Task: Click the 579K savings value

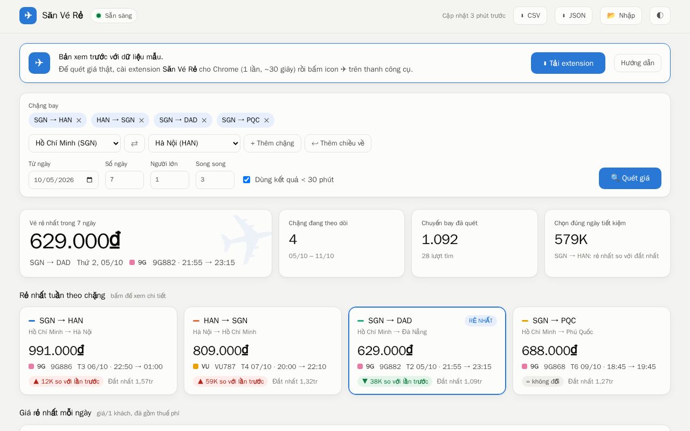Action: pyautogui.click(x=571, y=240)
